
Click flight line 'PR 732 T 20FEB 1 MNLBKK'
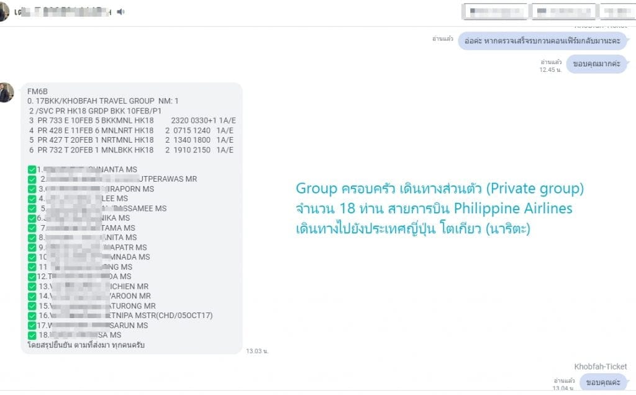[131, 150]
